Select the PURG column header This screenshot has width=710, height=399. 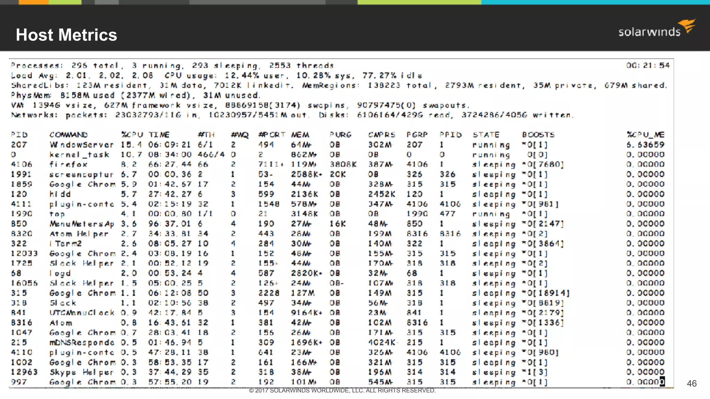pos(340,135)
